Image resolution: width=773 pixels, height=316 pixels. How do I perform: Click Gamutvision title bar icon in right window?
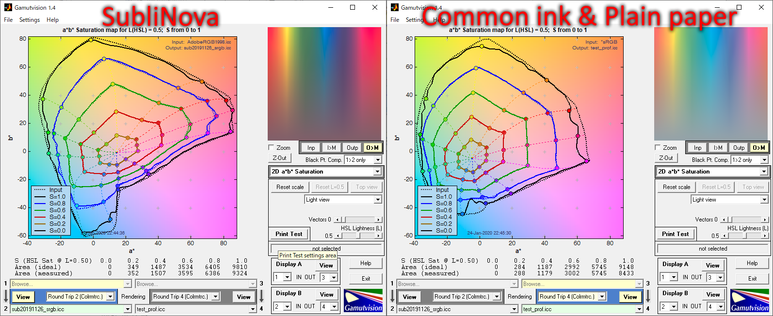point(394,7)
